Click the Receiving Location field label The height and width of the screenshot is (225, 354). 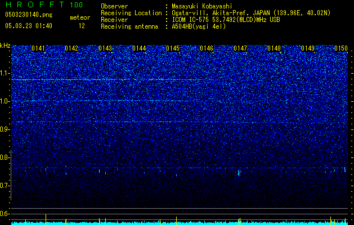pos(131,13)
